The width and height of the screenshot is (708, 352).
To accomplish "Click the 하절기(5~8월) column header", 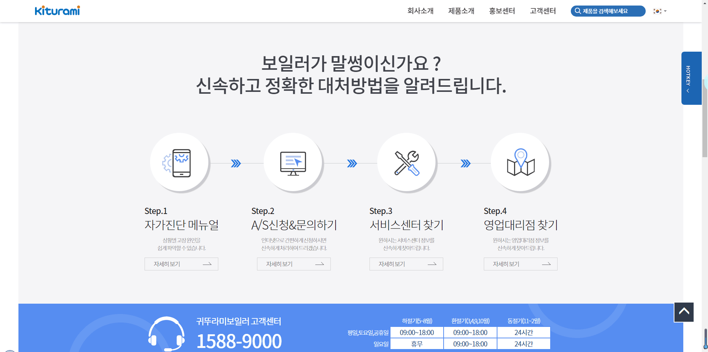I will 417,321.
